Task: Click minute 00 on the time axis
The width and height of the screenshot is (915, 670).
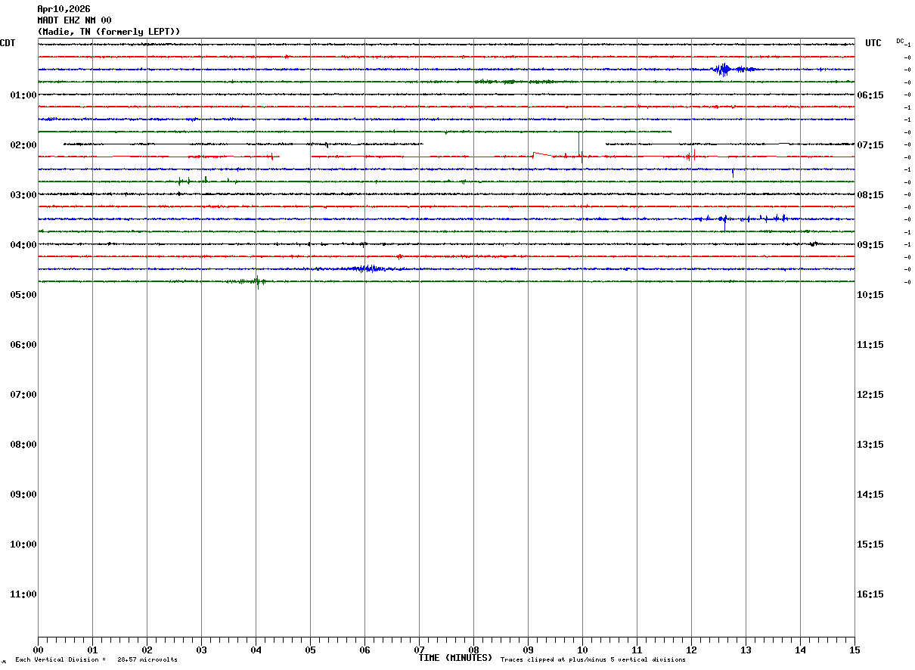Action: (x=38, y=650)
